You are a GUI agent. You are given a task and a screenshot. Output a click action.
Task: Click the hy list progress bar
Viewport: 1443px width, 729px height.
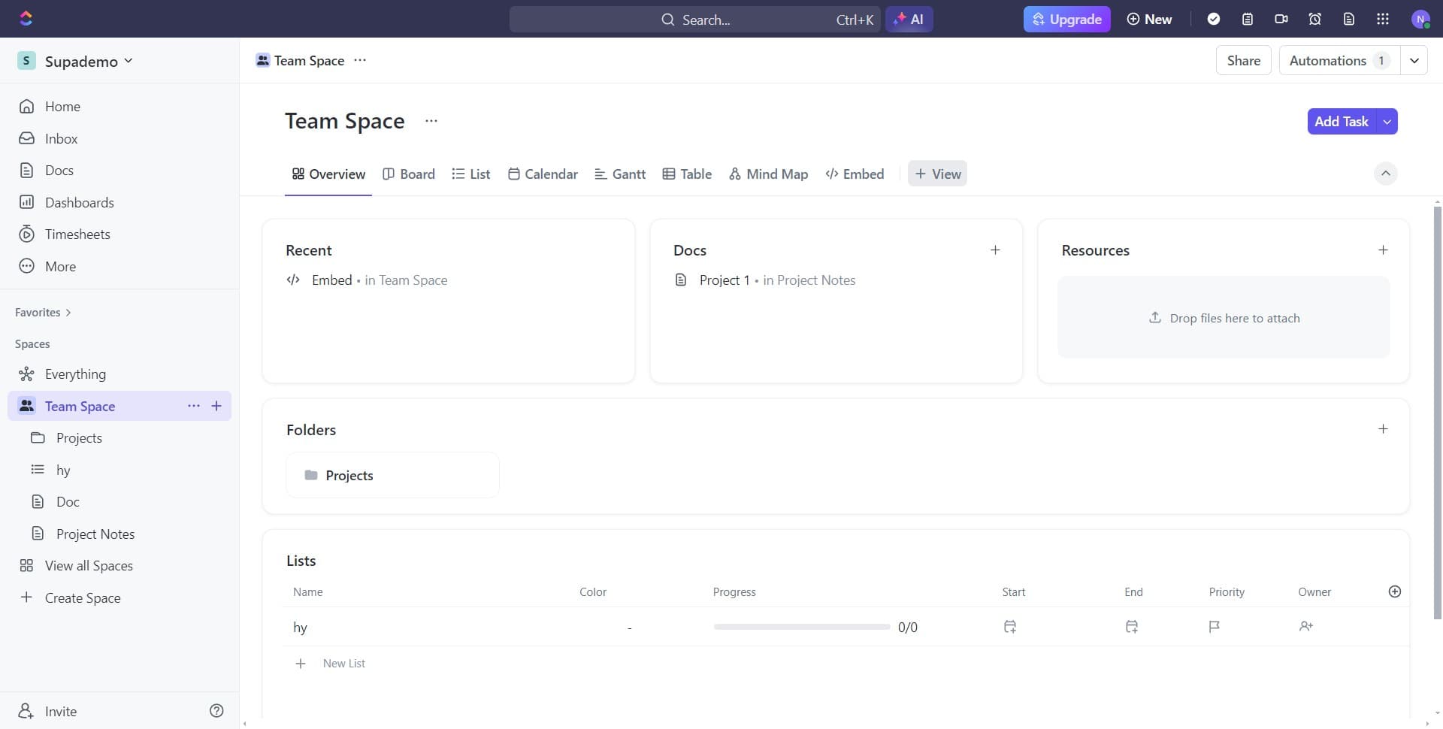(801, 627)
